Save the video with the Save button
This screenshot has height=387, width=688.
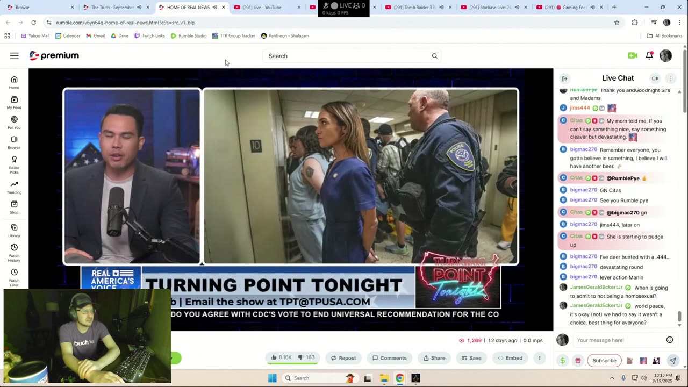(x=471, y=358)
